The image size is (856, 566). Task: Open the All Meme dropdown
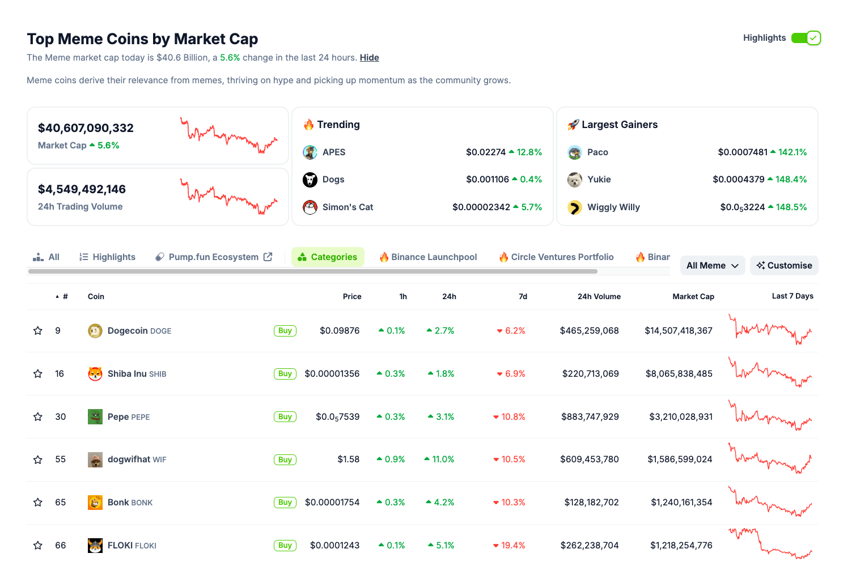pyautogui.click(x=712, y=266)
